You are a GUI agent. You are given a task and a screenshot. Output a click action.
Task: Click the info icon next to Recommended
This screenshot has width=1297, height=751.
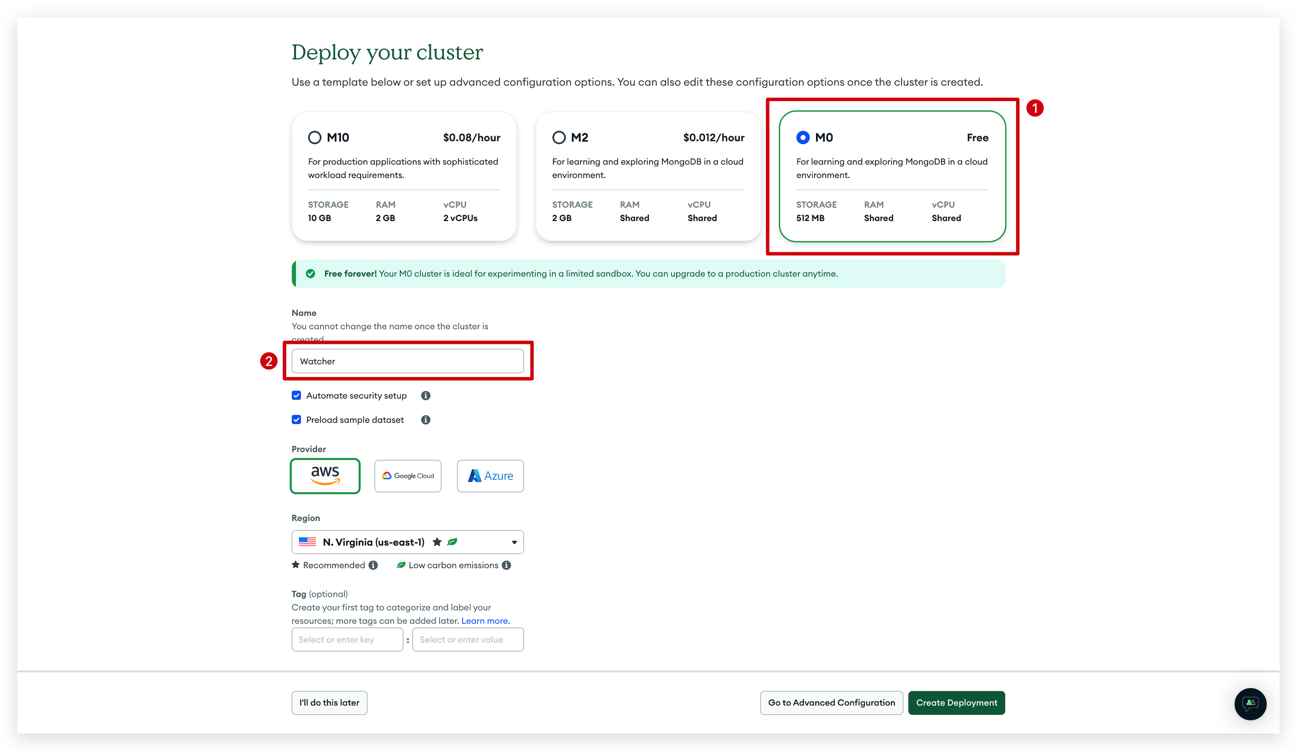pos(373,565)
